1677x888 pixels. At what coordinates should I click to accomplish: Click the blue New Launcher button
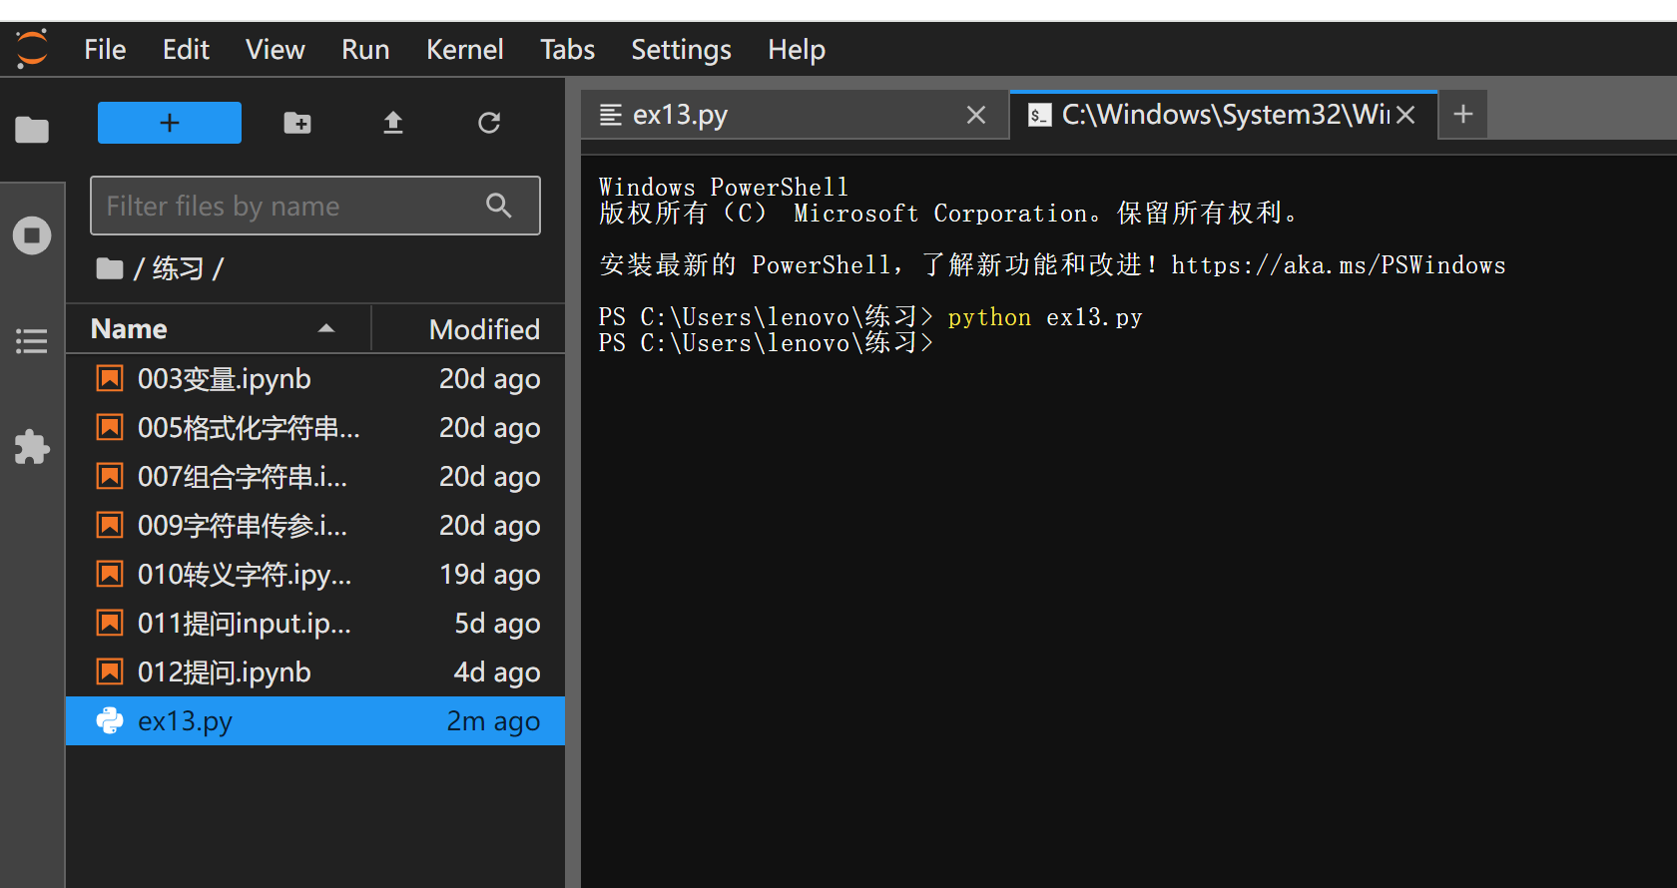[170, 123]
